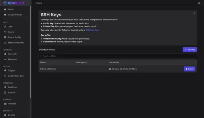Image resolution: width=204 pixels, height=118 pixels.
Task: Select the Jobs hammer icon
Action: (x=5, y=27)
